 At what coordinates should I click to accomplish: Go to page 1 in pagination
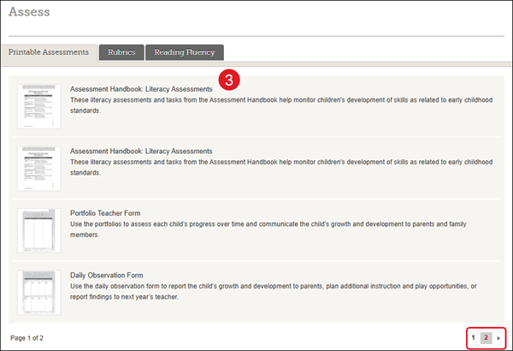[473, 338]
